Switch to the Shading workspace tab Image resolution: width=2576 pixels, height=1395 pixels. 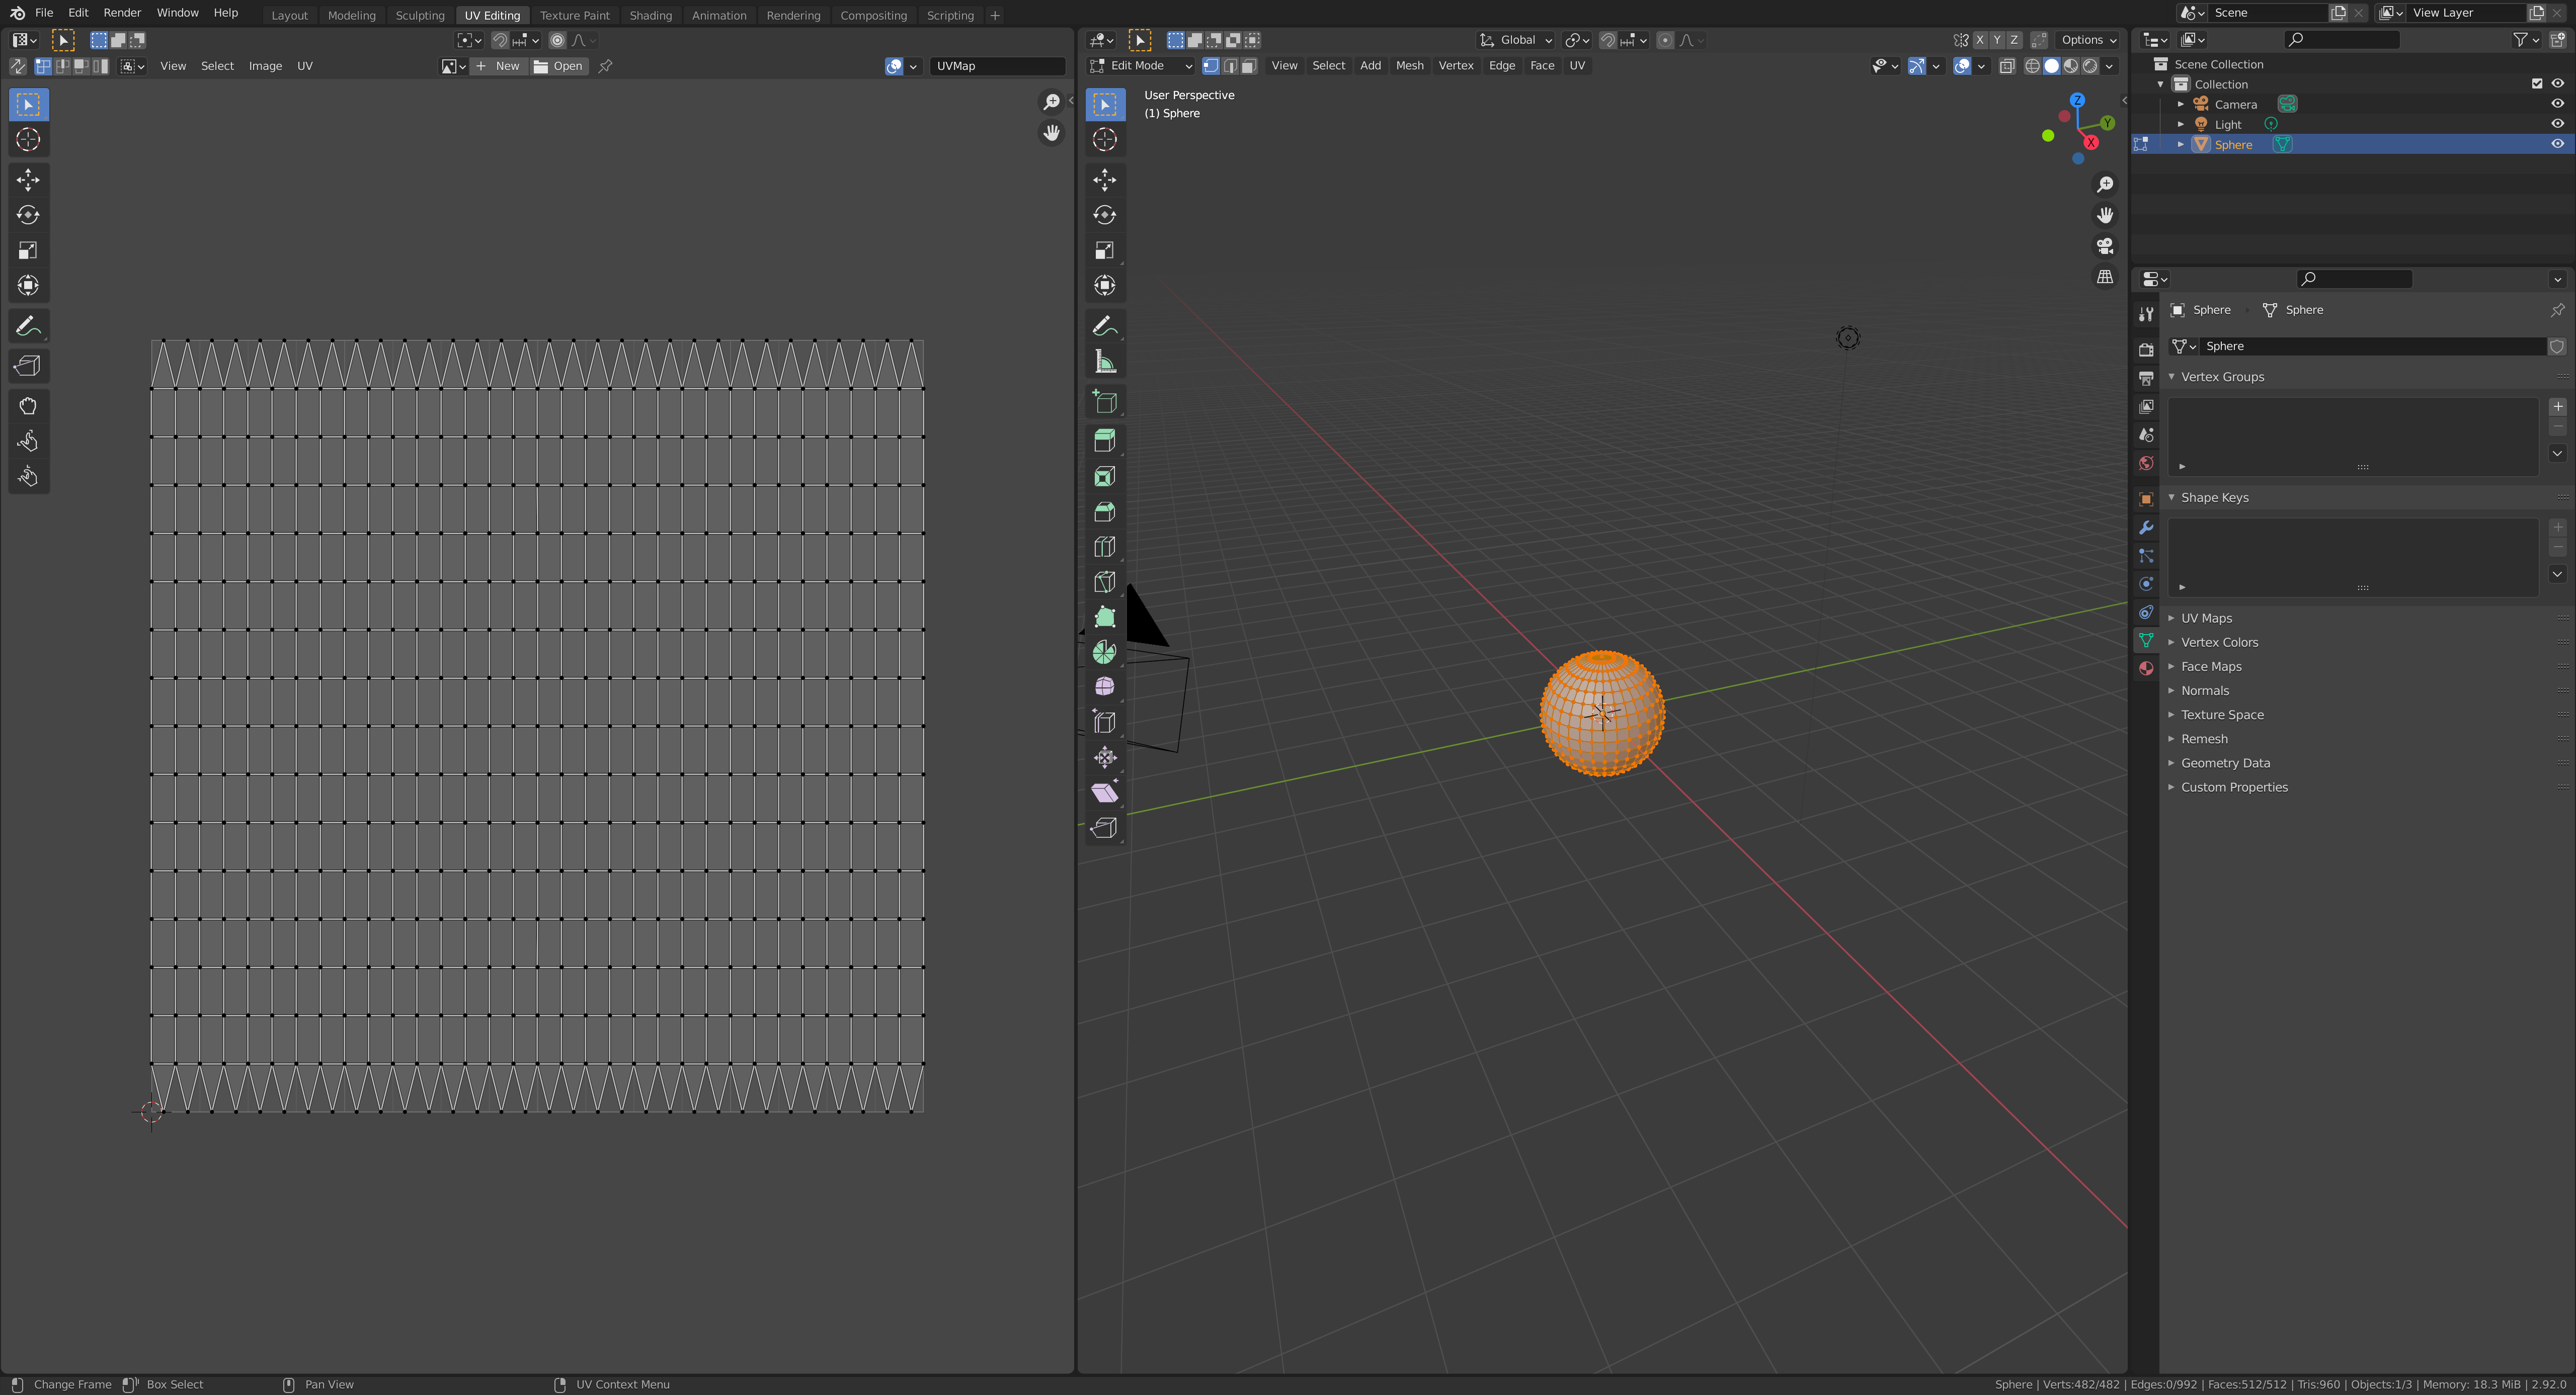[x=650, y=15]
